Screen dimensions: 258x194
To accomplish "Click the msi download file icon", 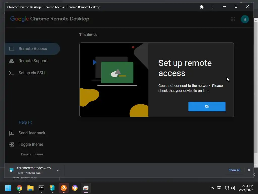I will click(x=11, y=170).
